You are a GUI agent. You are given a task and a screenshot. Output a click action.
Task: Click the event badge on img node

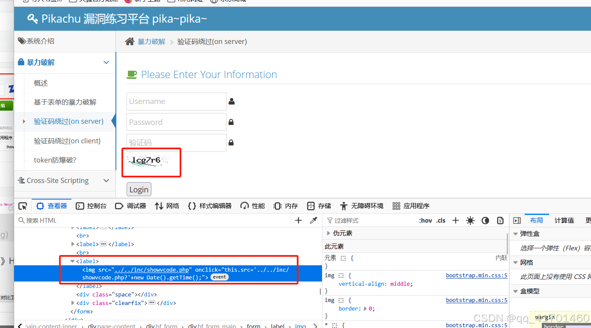[219, 277]
